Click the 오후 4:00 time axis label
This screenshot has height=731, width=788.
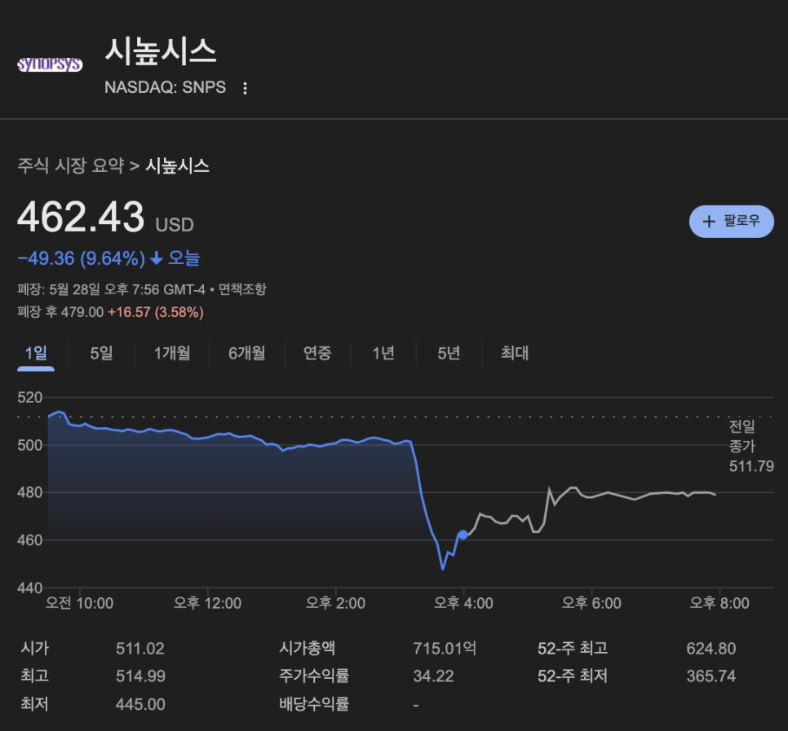463,603
